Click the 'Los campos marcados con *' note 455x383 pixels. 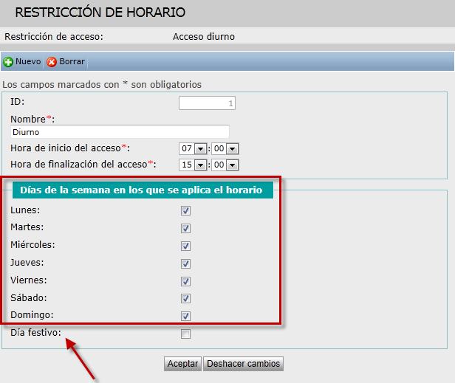(x=102, y=85)
